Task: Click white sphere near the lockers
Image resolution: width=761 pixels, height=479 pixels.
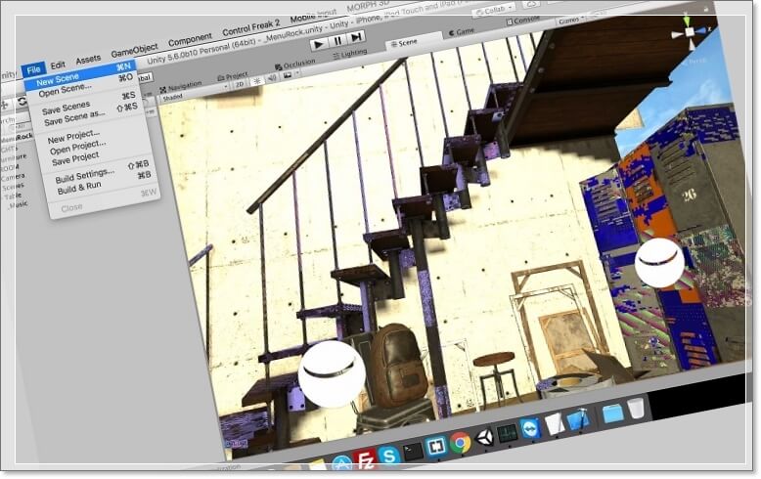Action: pos(659,262)
